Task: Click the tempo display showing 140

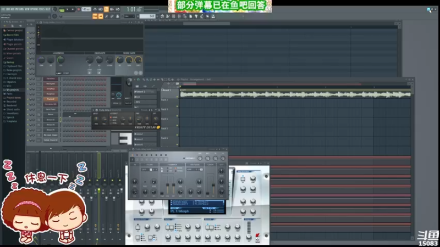Action: (x=86, y=9)
